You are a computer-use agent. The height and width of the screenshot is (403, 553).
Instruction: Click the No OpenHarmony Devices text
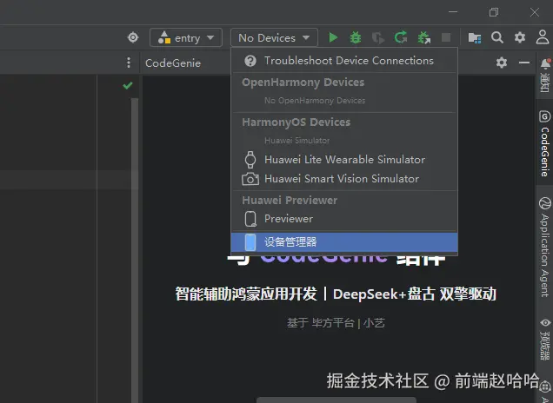point(315,101)
